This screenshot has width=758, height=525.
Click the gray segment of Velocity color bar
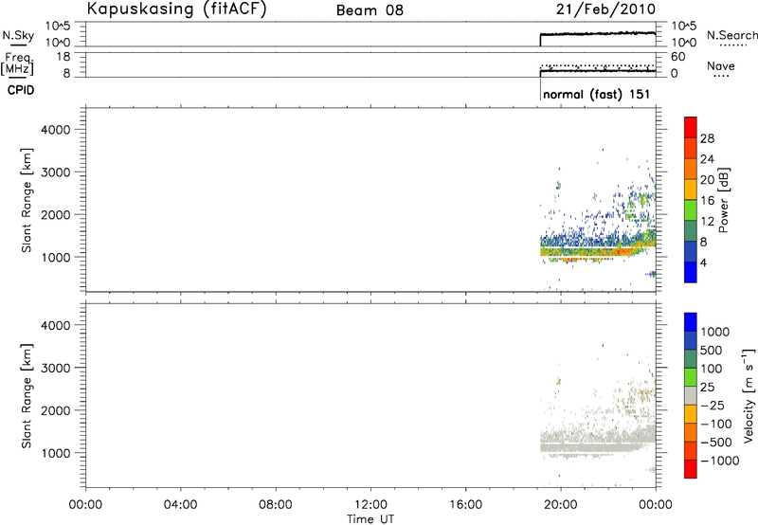pyautogui.click(x=691, y=396)
